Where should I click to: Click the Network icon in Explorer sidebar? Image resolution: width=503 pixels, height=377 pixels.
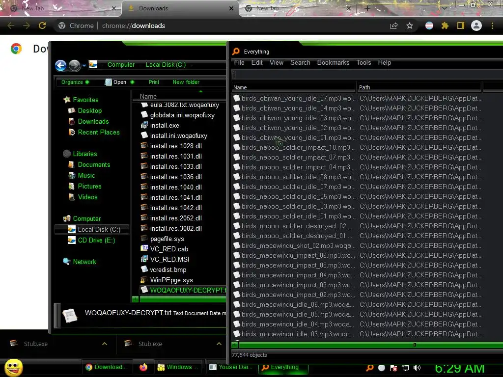(x=67, y=262)
